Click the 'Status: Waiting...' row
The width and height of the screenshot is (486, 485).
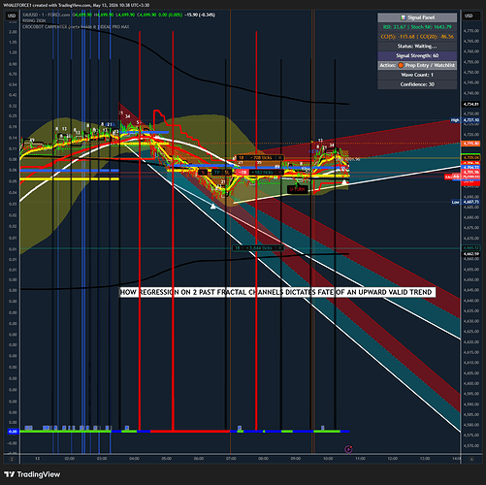[x=417, y=47]
